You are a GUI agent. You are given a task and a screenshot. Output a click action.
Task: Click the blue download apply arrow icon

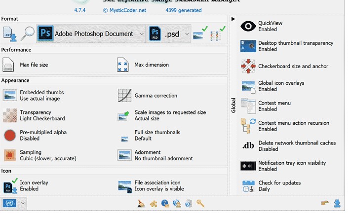tap(337, 203)
